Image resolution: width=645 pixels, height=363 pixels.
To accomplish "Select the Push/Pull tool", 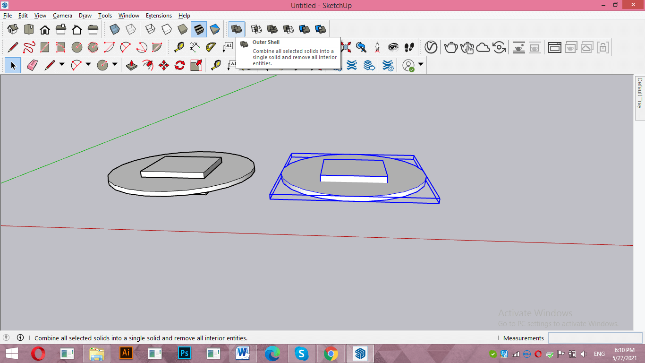I will [x=132, y=65].
